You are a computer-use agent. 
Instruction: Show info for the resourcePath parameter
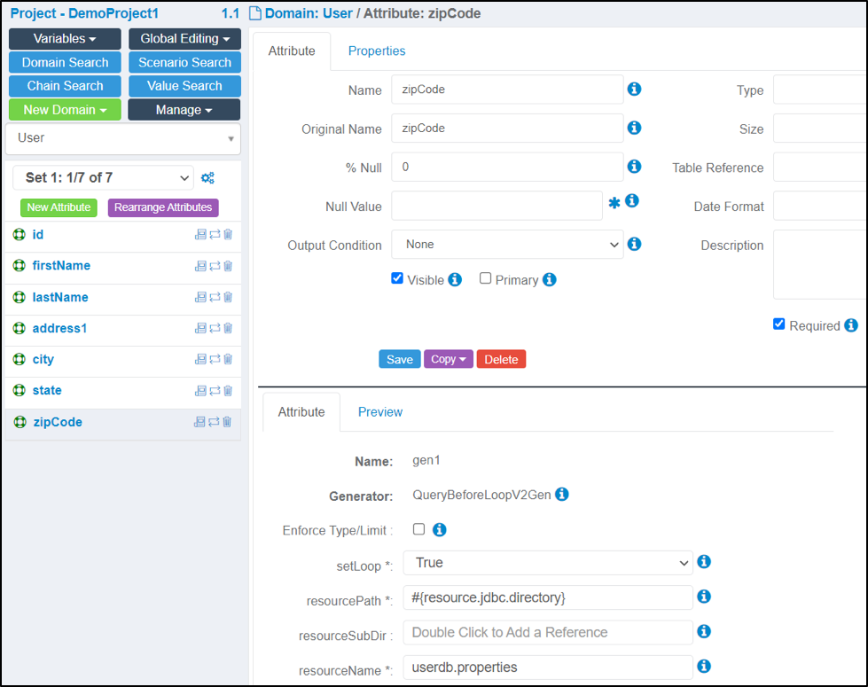pos(704,597)
